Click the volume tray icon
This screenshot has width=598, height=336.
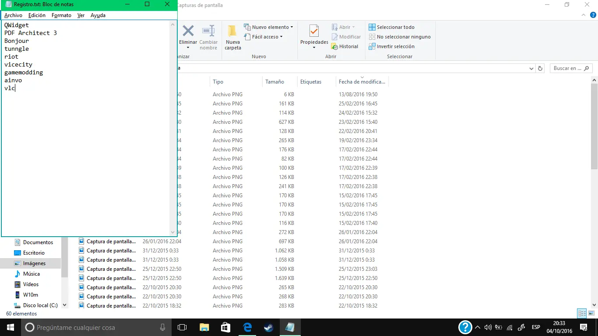(x=488, y=327)
